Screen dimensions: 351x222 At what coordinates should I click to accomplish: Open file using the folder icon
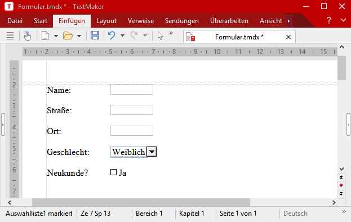pyautogui.click(x=68, y=36)
